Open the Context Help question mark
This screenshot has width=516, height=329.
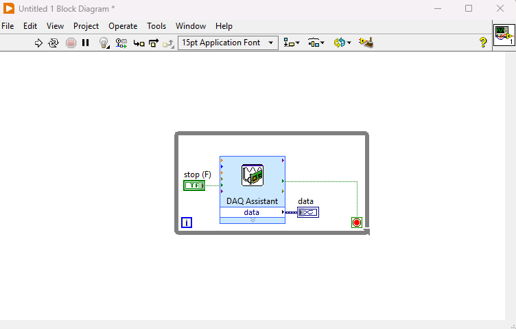click(x=482, y=43)
